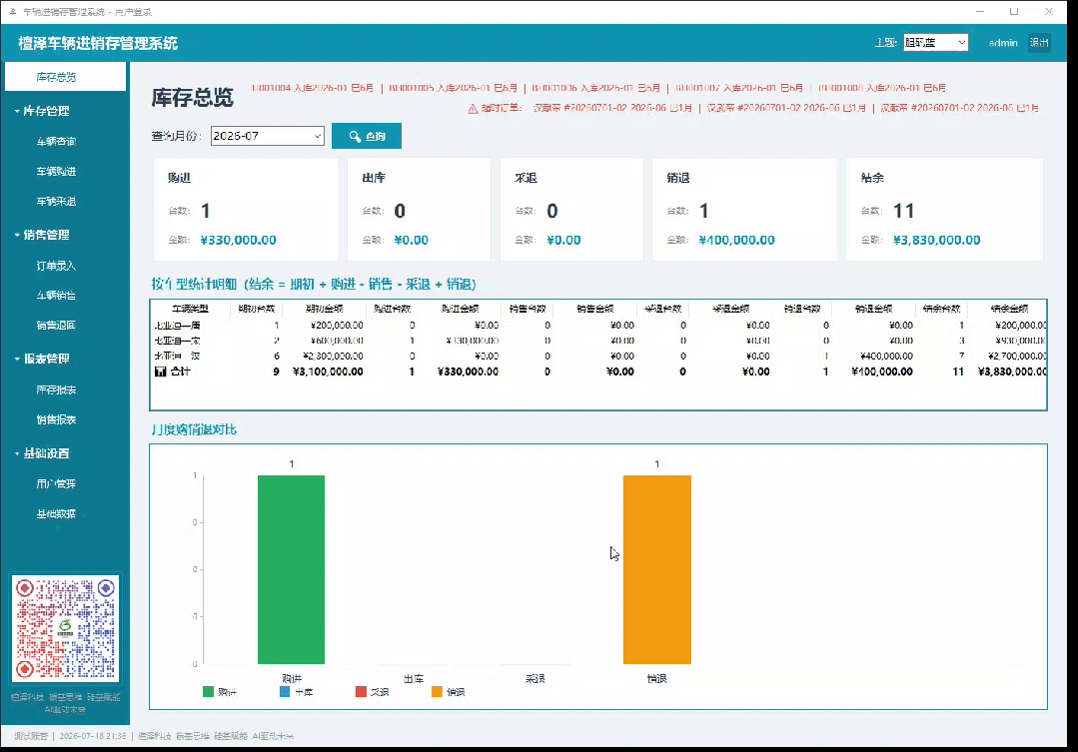1078x752 pixels.
Task: Click the 退出 logout button
Action: pos(1039,43)
